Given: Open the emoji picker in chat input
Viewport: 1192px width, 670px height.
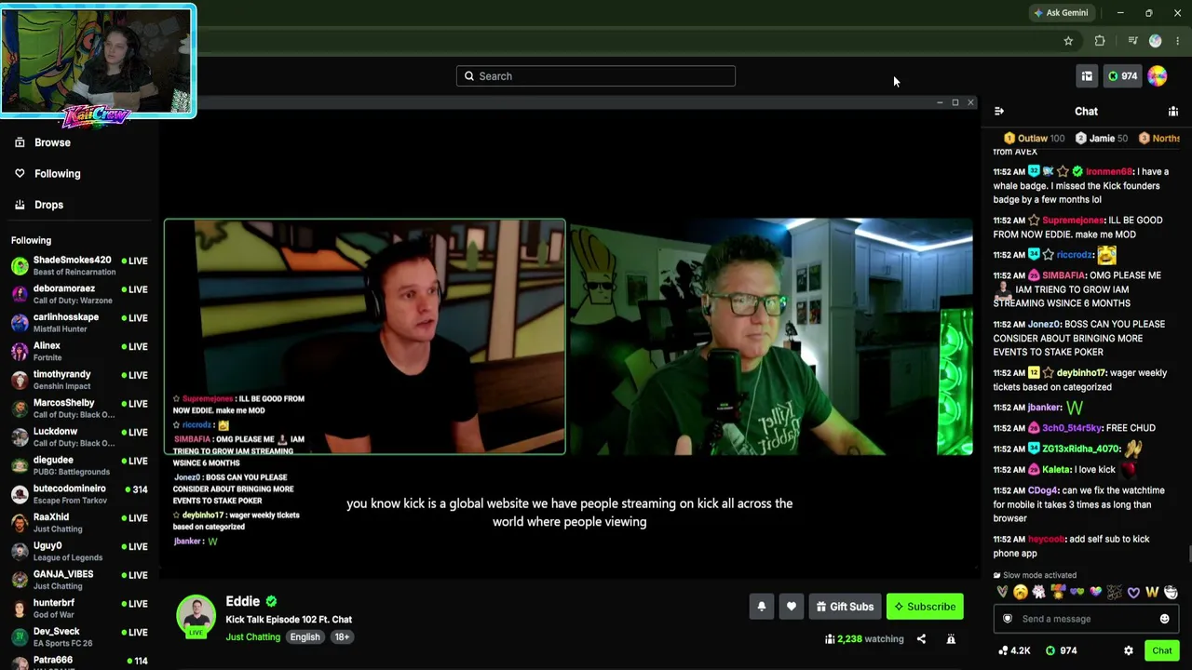Looking at the screenshot, I should tap(1164, 619).
